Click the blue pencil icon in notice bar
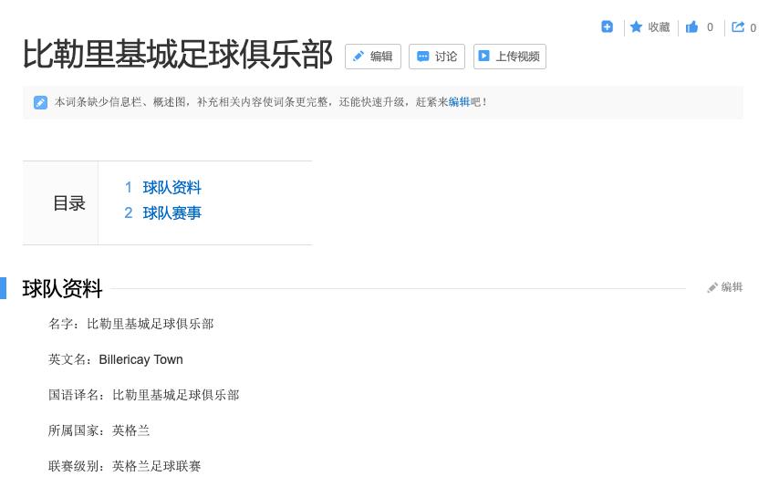This screenshot has height=487, width=769. (x=41, y=102)
